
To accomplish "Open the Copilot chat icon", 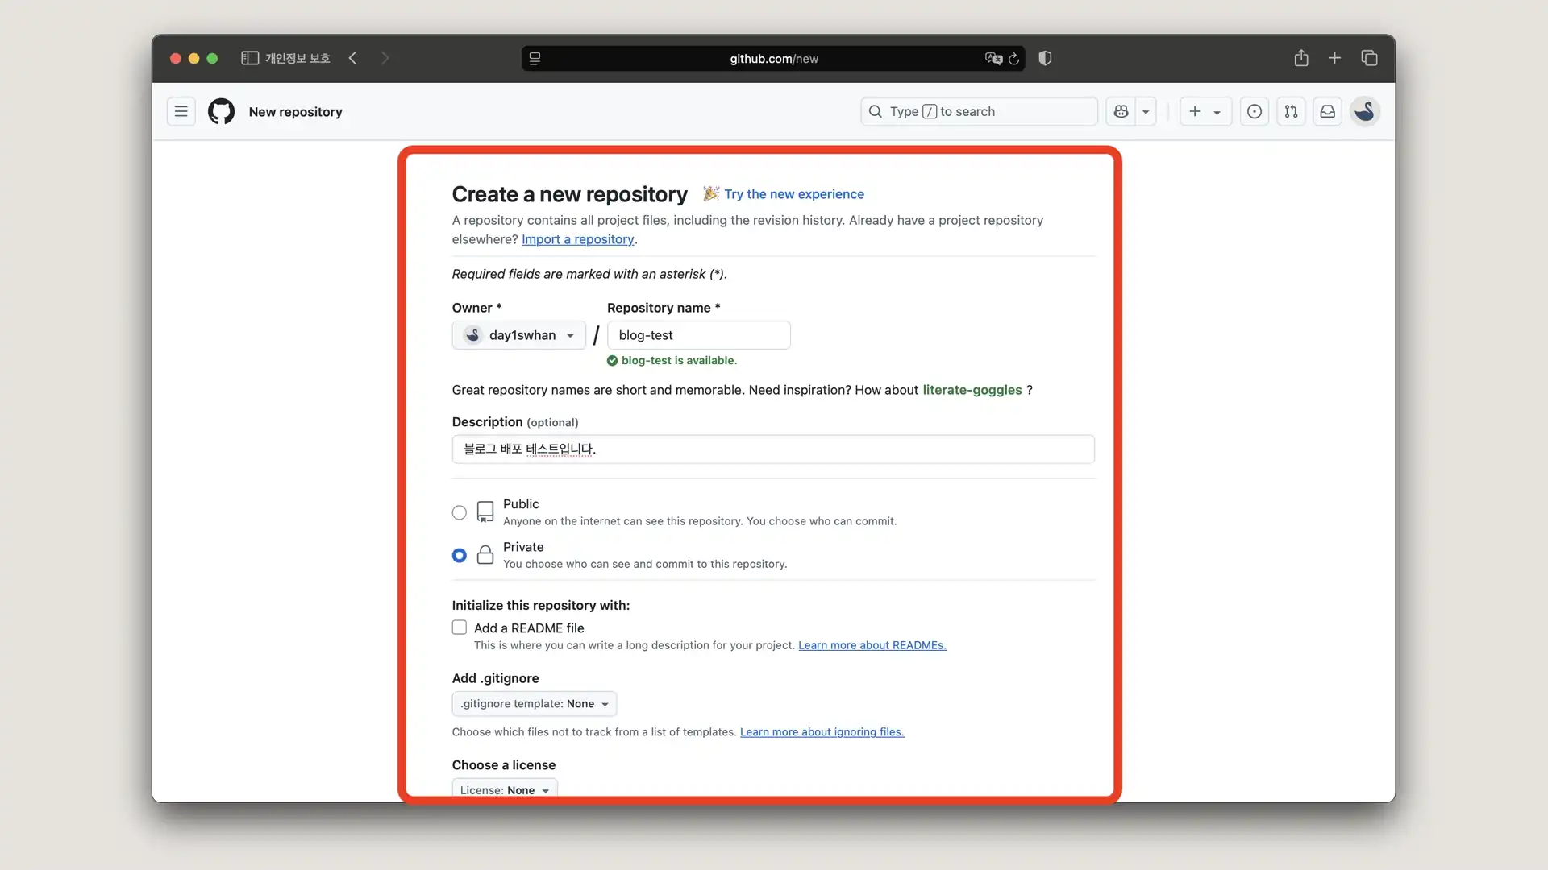I will (x=1121, y=111).
